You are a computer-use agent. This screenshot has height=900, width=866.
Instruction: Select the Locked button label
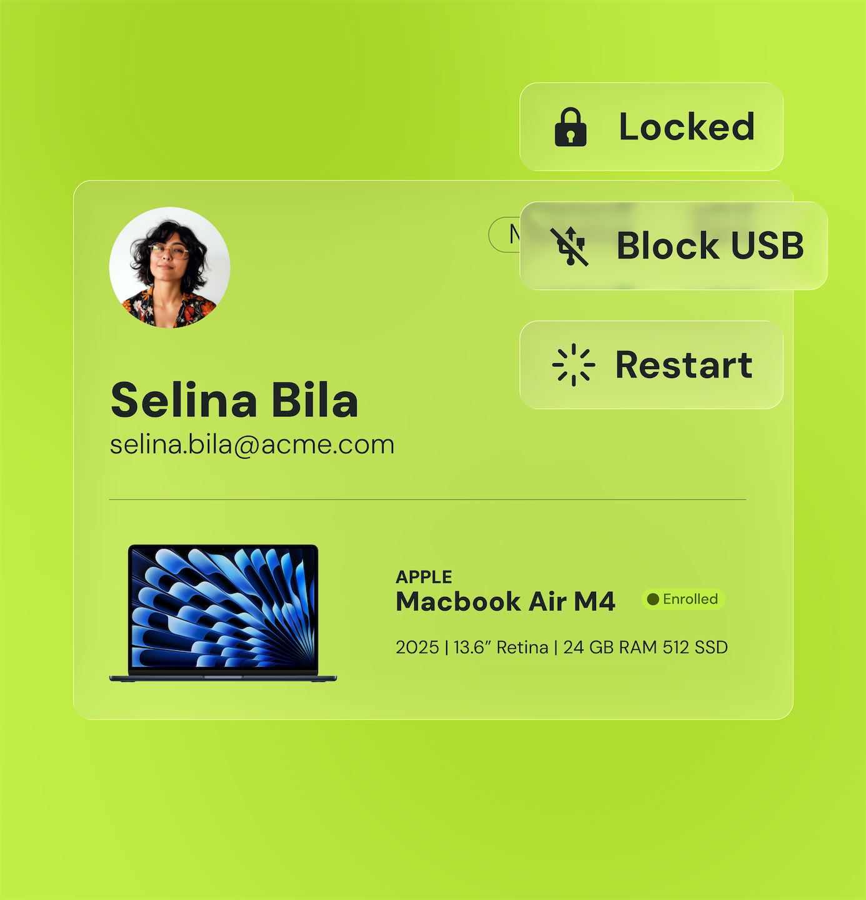point(687,127)
